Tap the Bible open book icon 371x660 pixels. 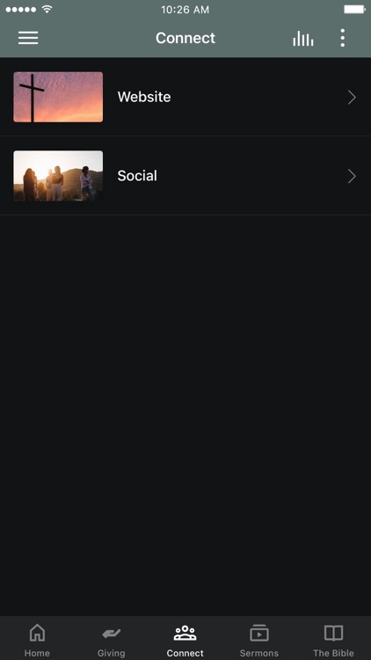(x=333, y=633)
